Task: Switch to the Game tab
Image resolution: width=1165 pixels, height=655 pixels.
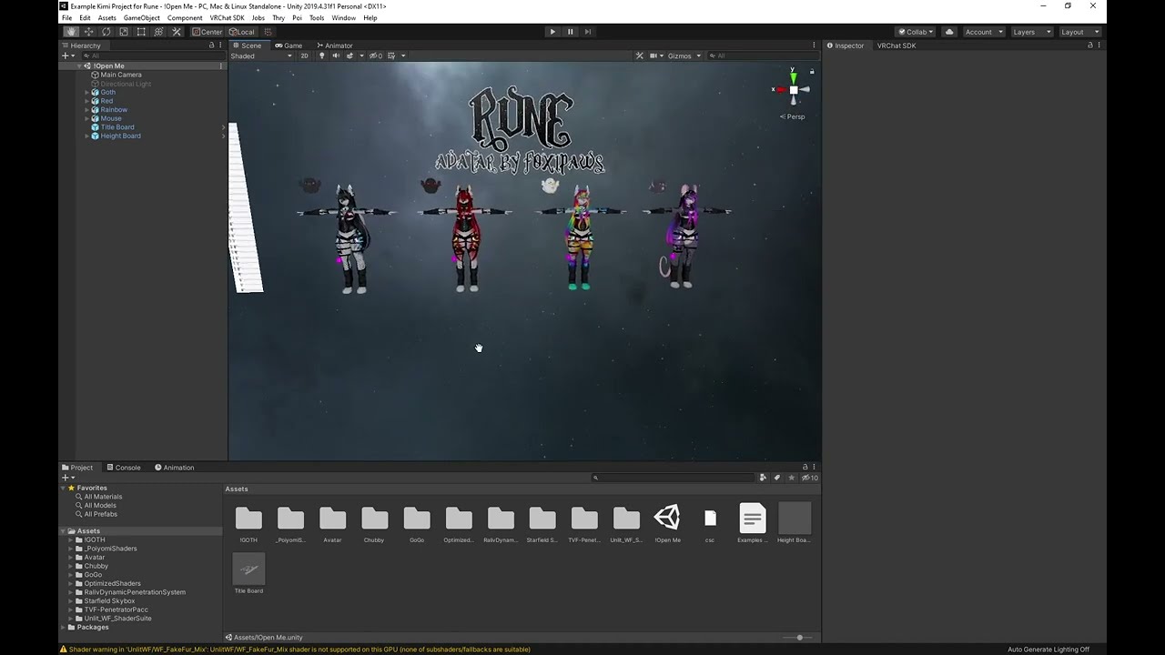Action: 289,45
